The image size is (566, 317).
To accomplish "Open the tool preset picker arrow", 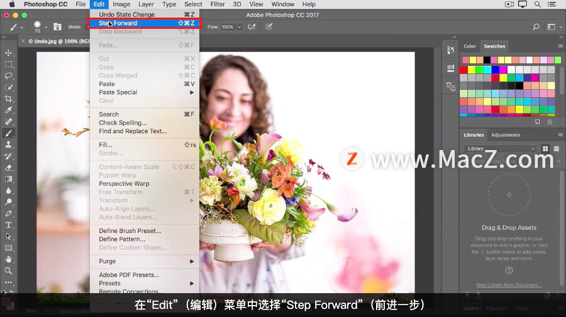I will point(21,28).
